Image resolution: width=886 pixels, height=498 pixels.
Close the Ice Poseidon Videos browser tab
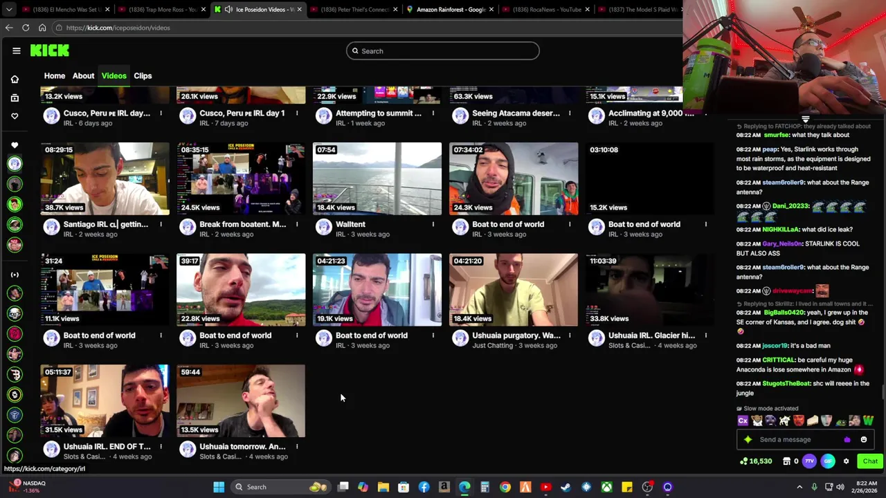(299, 10)
